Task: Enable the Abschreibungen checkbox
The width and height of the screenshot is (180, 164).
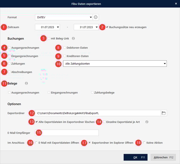Action: (9, 72)
